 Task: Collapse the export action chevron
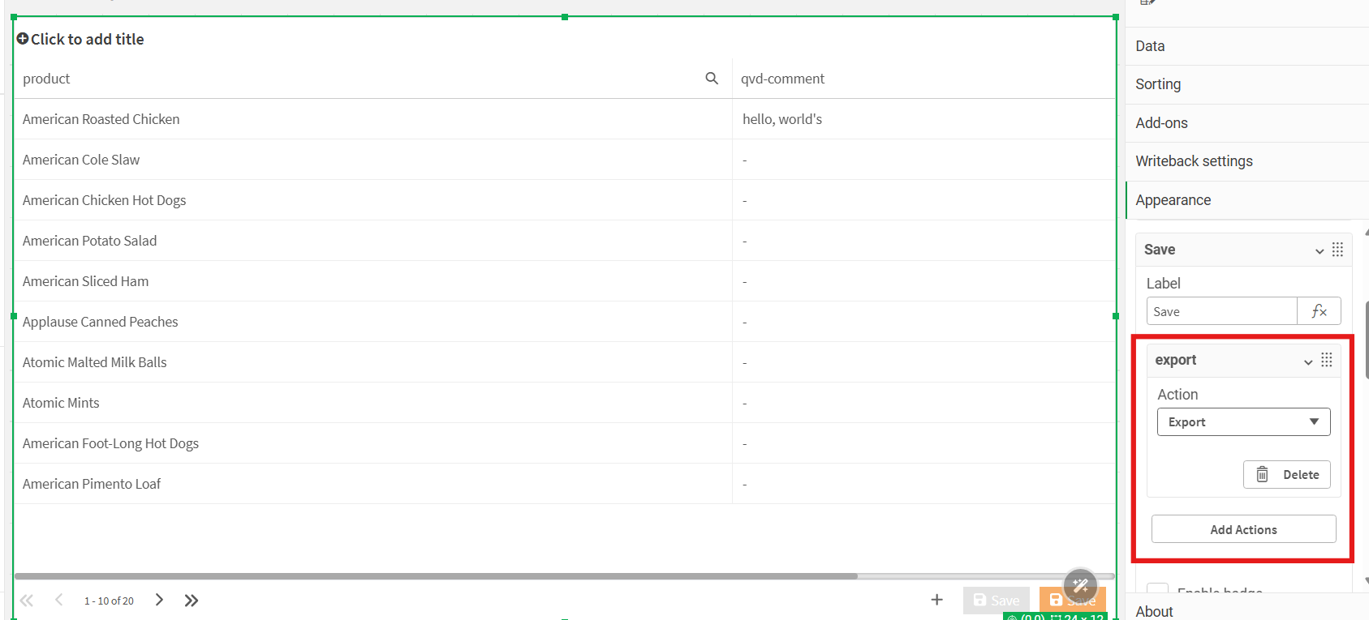1308,361
